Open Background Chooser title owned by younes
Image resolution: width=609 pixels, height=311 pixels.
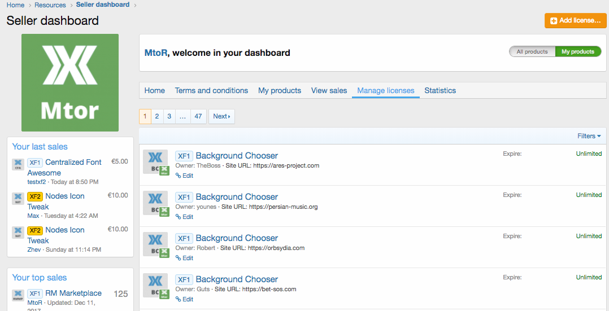pos(237,197)
